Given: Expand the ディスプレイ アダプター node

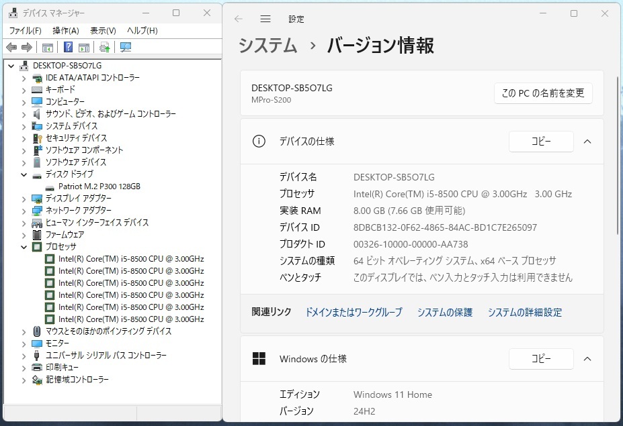Looking at the screenshot, I should pyautogui.click(x=24, y=199).
